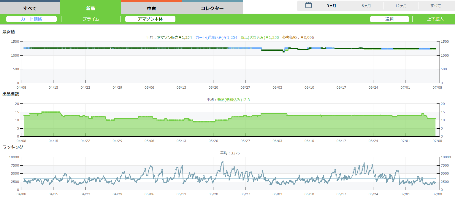Image resolution: width=455 pixels, height=198 pixels.
Task: Click the カート(送料込み) legend label
Action: coord(216,38)
